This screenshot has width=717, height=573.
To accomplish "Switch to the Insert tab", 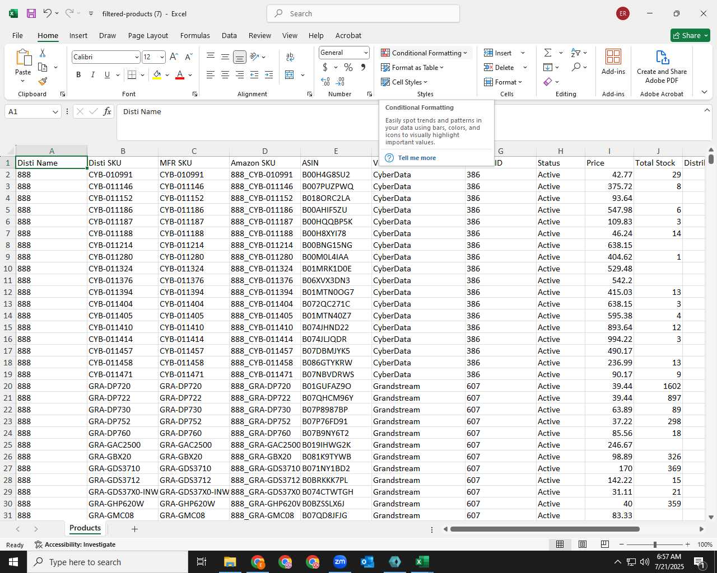I will [78, 35].
